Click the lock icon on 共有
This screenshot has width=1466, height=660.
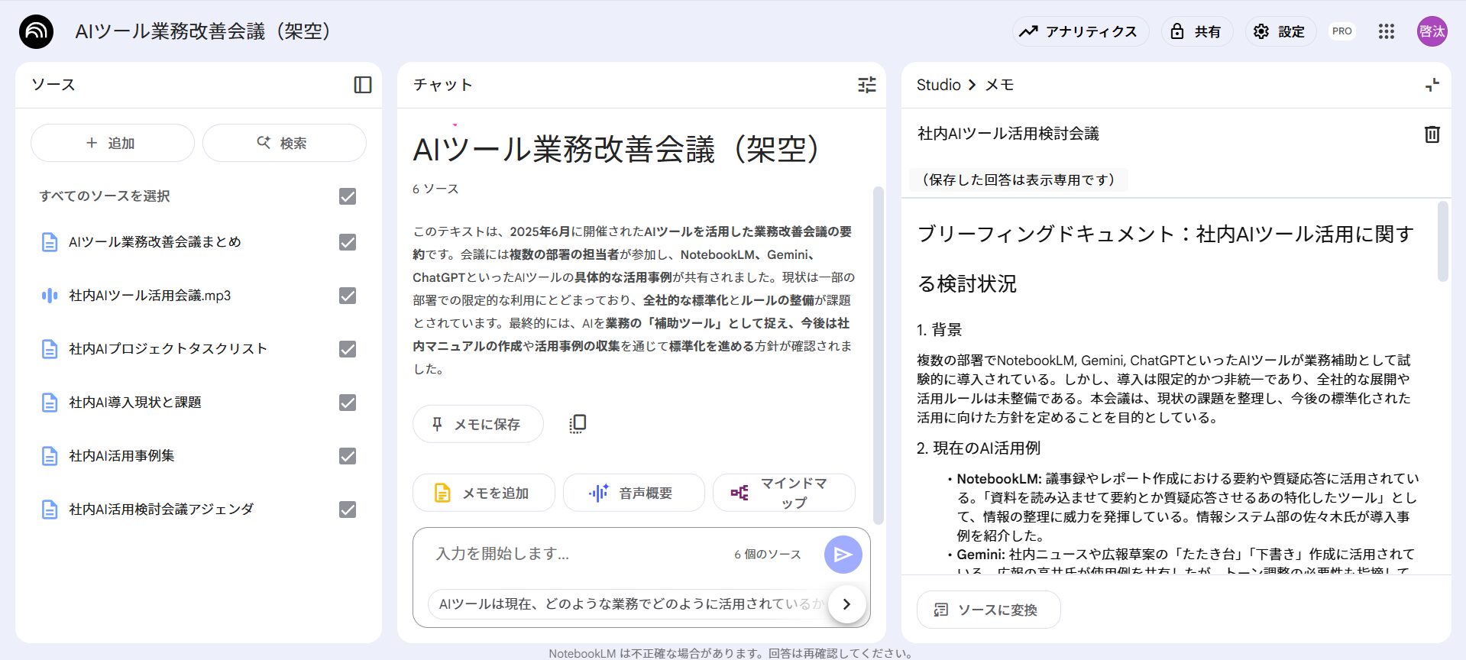[1177, 31]
